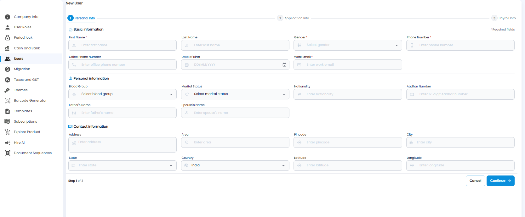
Task: Click the mobile icon in Phone Number field
Action: pyautogui.click(x=412, y=45)
